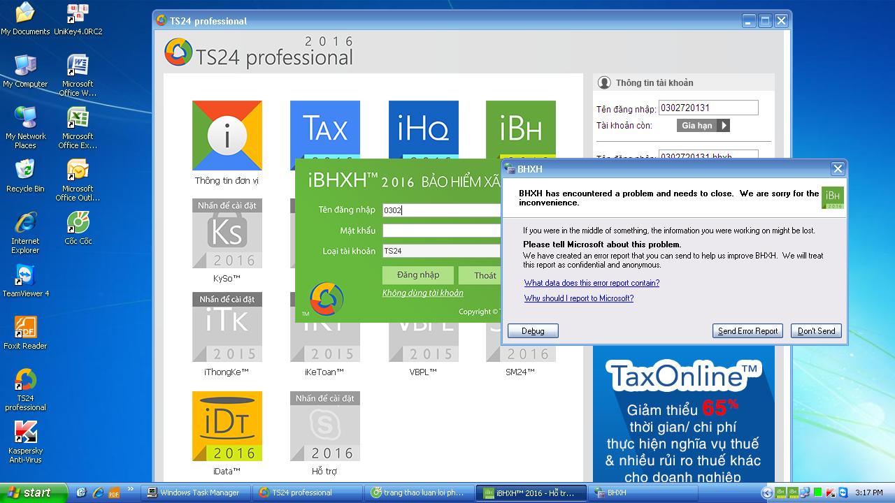Launch the TAX 2016 application tile
Viewport: 895px width, 503px height.
[x=325, y=130]
